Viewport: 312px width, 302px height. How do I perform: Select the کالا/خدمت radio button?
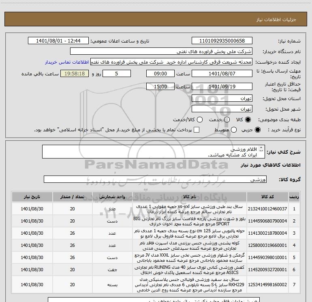coord(200,120)
